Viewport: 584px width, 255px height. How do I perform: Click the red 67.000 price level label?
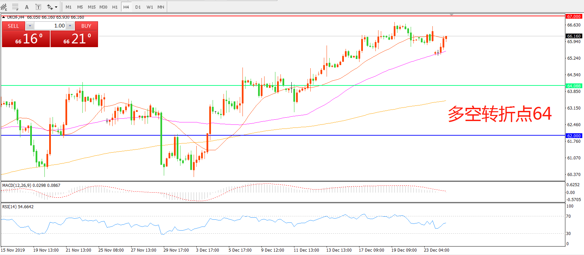[x=574, y=16]
